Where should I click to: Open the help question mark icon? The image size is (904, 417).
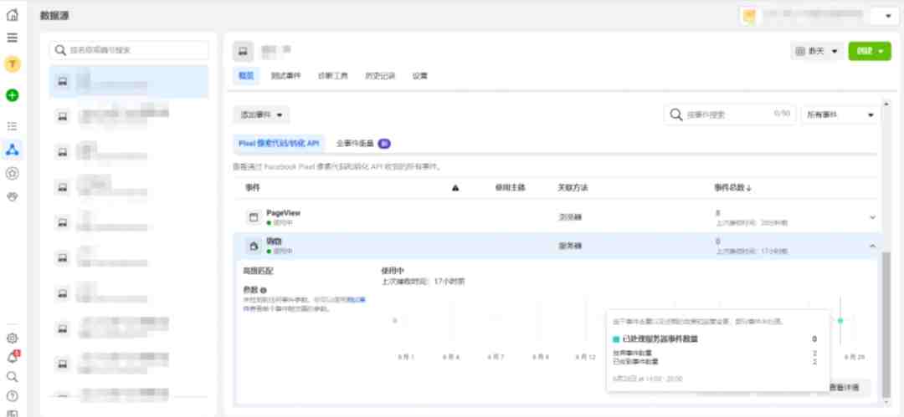pyautogui.click(x=12, y=396)
